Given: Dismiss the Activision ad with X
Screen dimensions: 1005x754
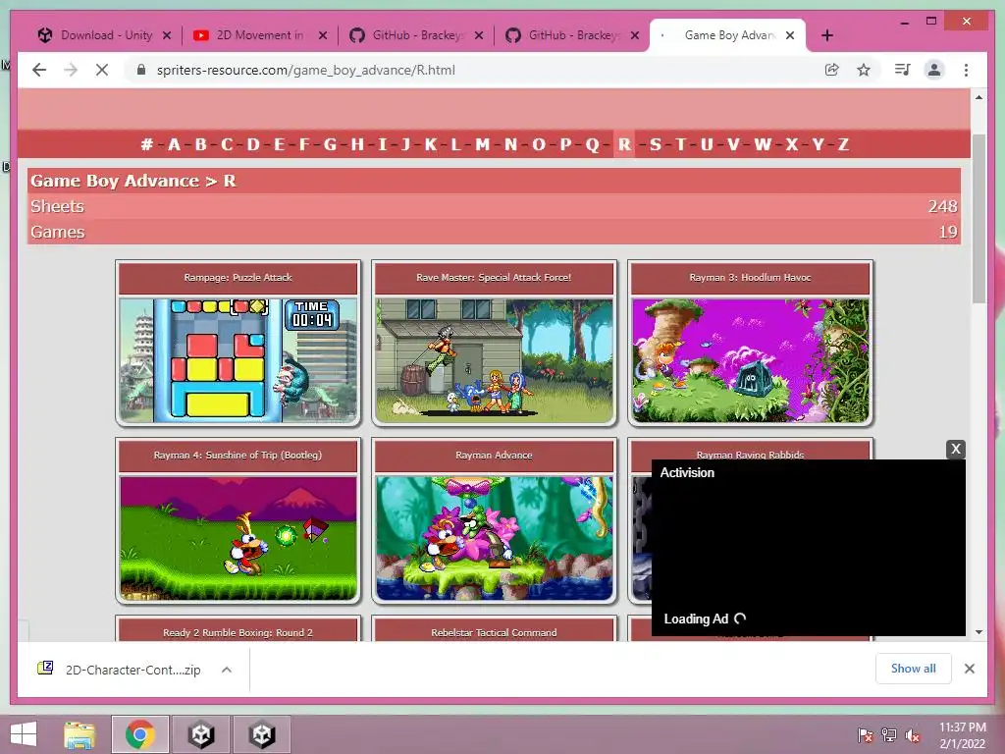Looking at the screenshot, I should coord(956,449).
